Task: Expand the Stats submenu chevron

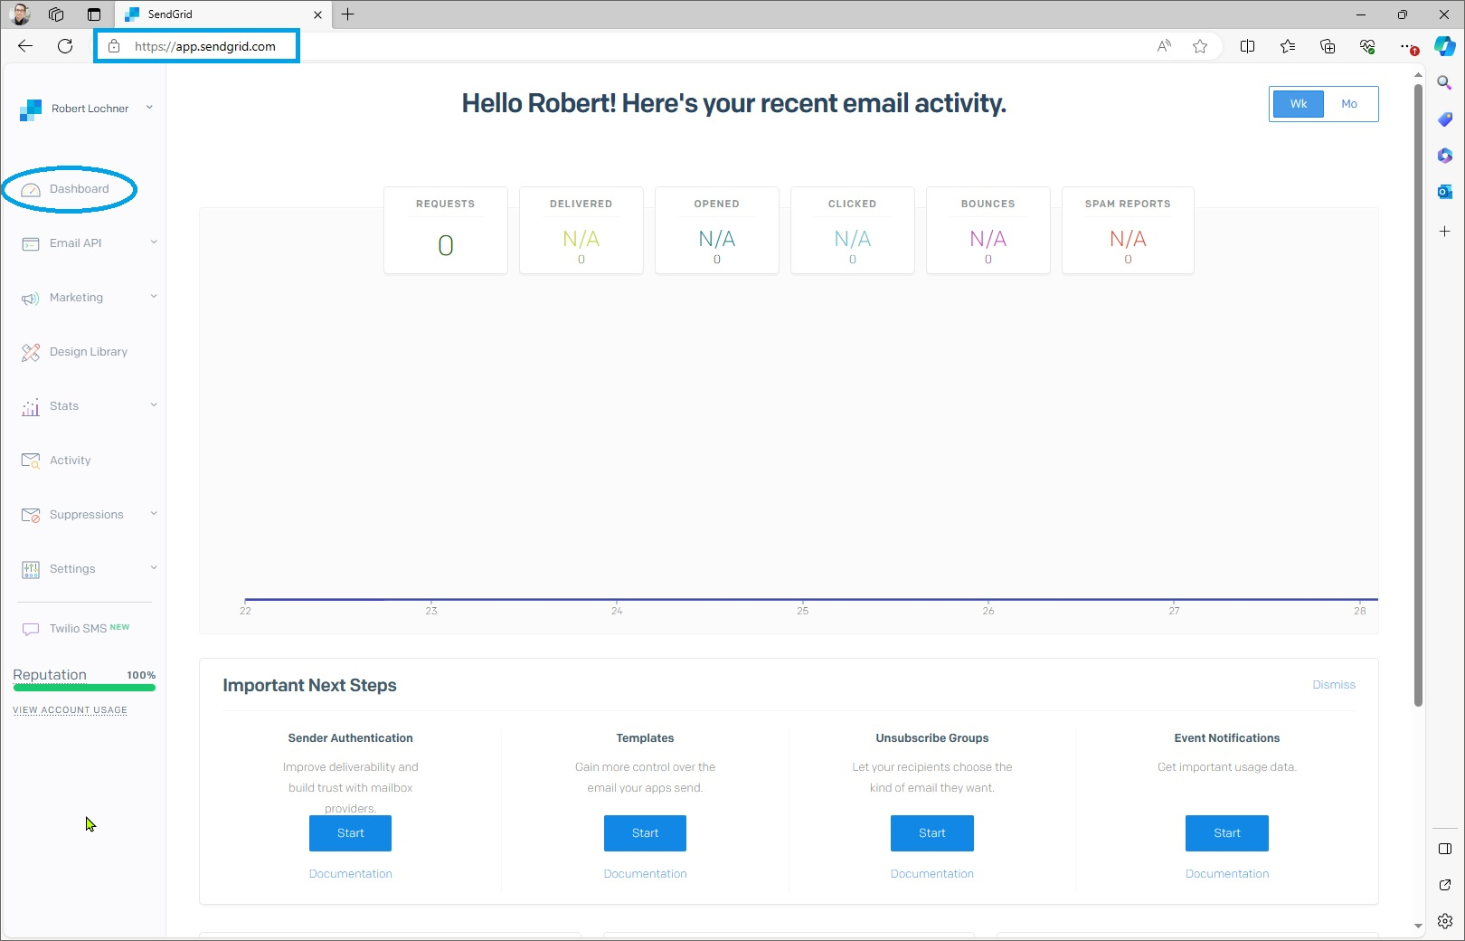Action: 154,405
